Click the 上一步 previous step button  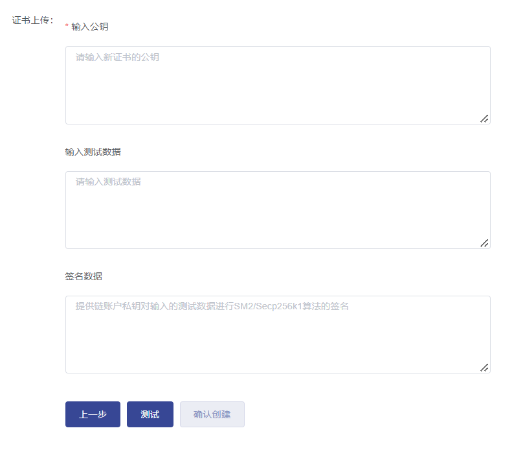point(93,414)
